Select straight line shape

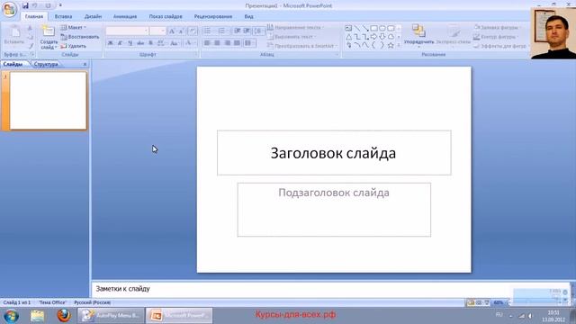pyautogui.click(x=357, y=28)
